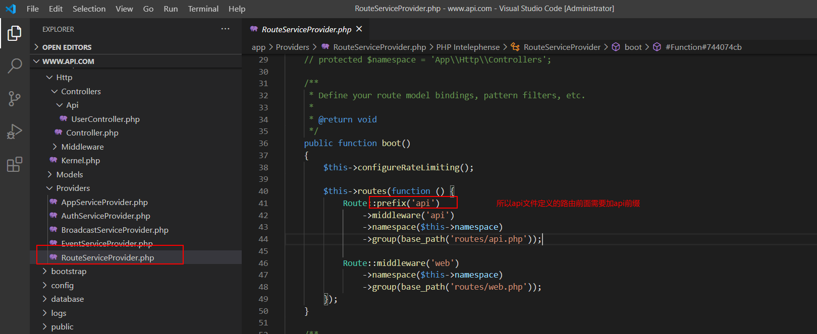The image size is (817, 334).
Task: Click 'RouteServiceProvider' class breadcrumb
Action: point(562,47)
